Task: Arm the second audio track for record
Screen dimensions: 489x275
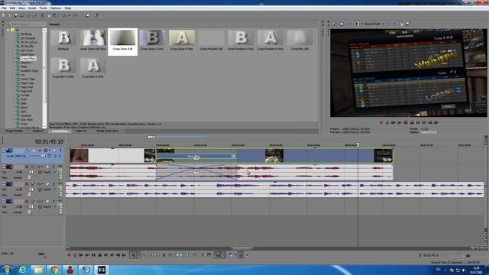Action: click(x=27, y=184)
